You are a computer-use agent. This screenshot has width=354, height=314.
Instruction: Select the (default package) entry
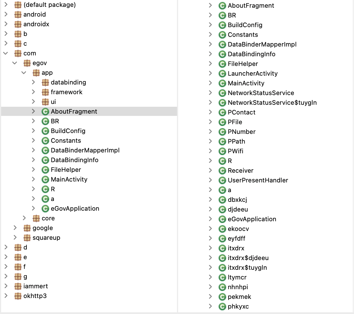49,5
